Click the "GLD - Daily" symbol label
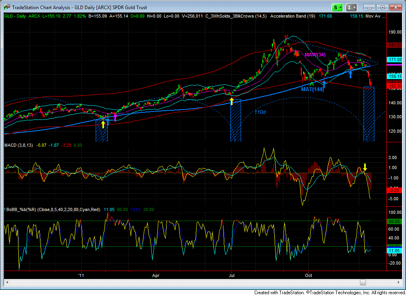Image resolution: width=406 pixels, height=295 pixels. (15, 16)
